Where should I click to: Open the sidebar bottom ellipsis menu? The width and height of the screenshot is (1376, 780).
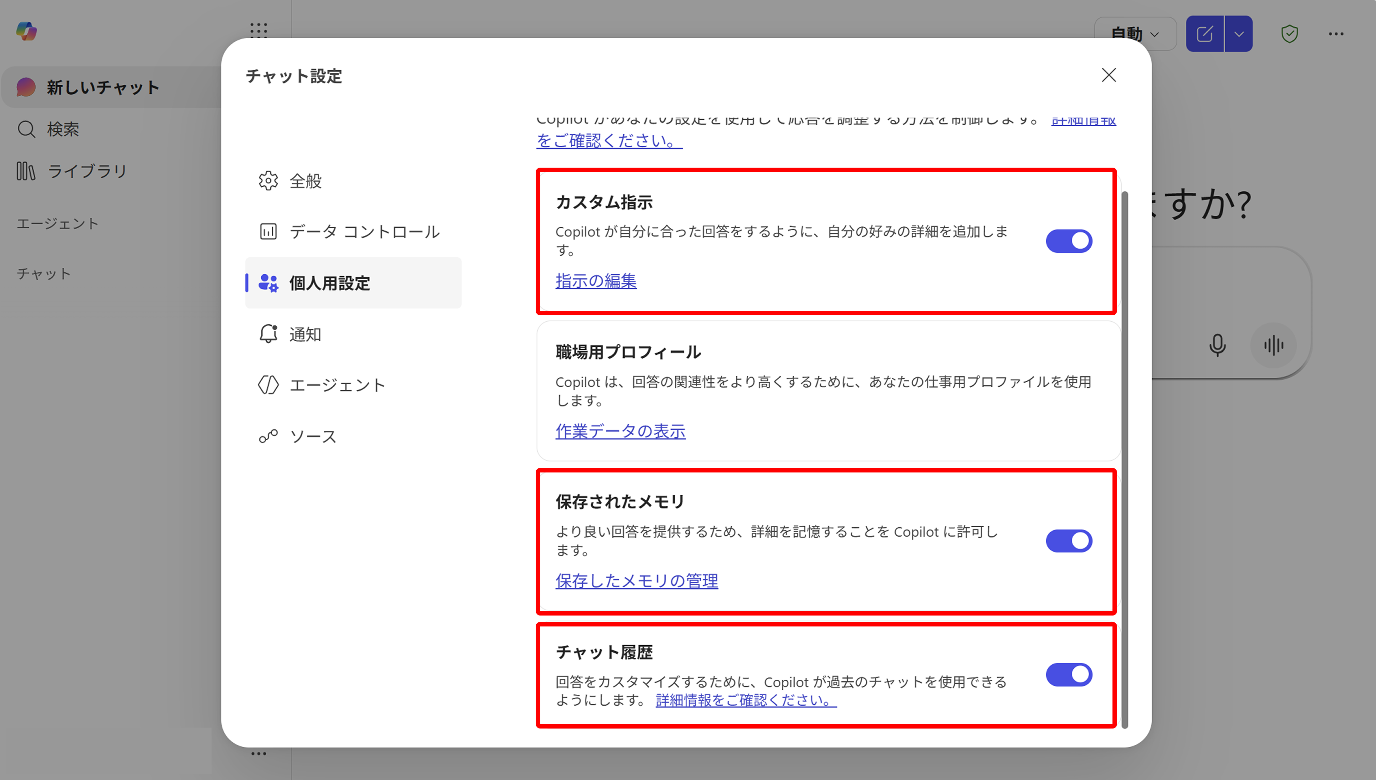coord(259,753)
